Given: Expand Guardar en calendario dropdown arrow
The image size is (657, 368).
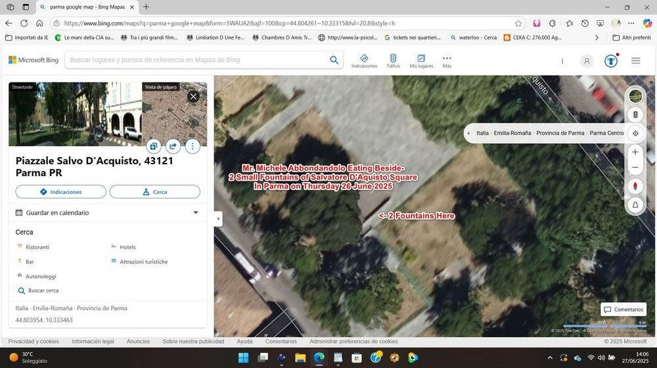Looking at the screenshot, I should [195, 212].
